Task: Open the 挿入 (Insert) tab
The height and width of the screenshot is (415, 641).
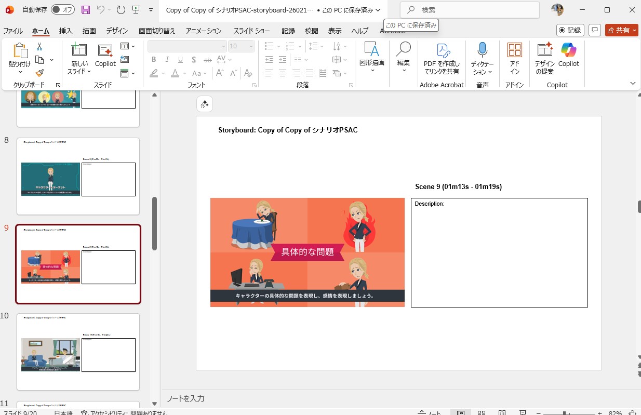Action: click(66, 31)
